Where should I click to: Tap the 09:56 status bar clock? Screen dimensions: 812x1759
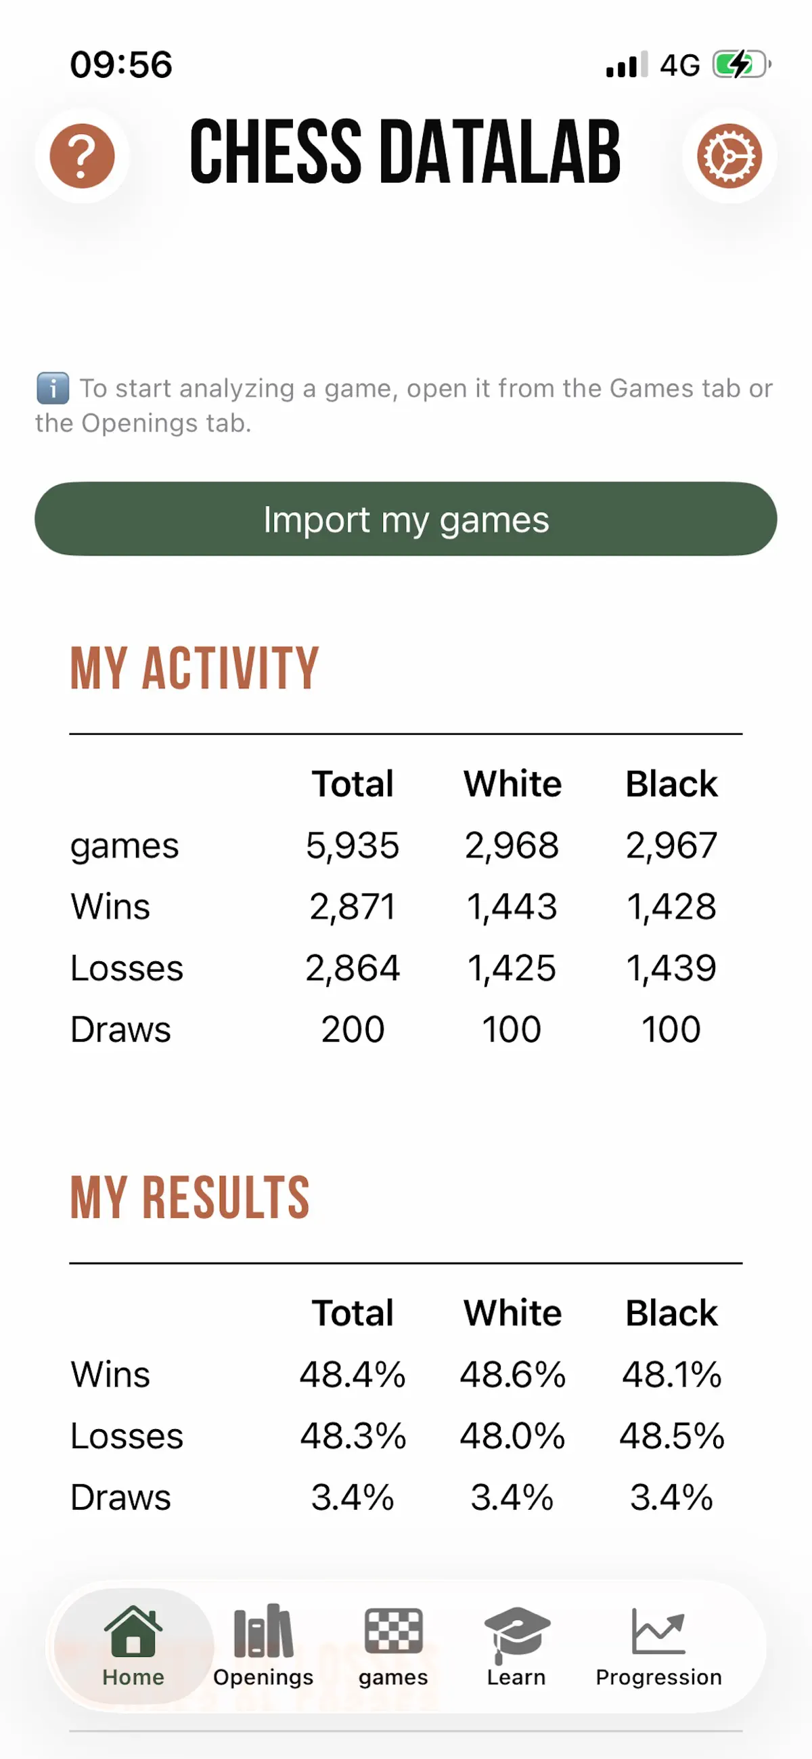point(121,65)
